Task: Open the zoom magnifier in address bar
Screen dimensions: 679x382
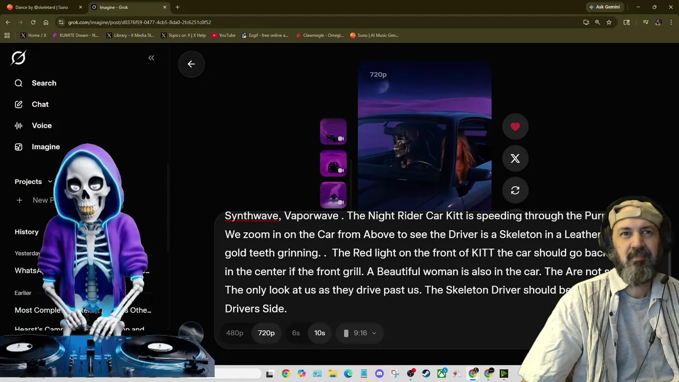Action: tap(597, 22)
